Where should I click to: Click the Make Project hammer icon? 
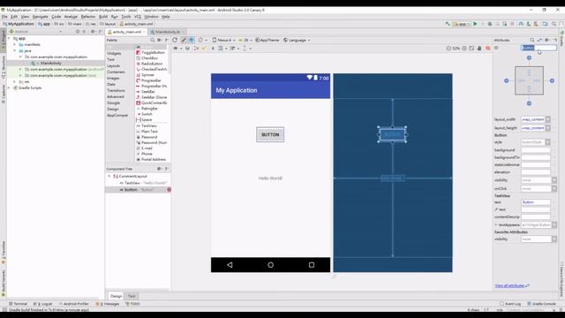coord(448,24)
